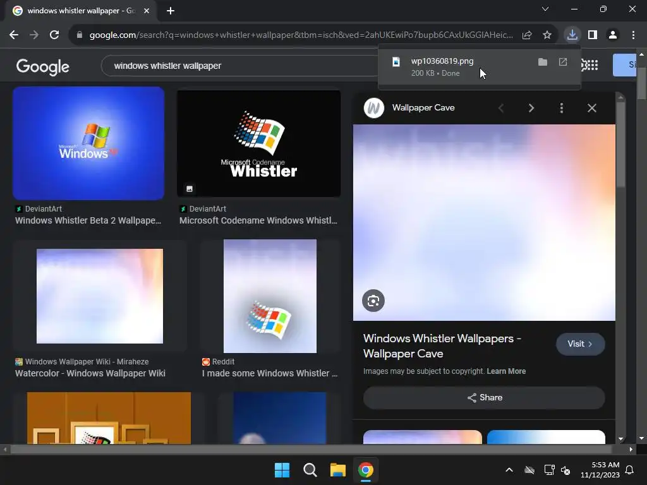This screenshot has width=647, height=485.
Task: Open a new tab
Action: [171, 11]
